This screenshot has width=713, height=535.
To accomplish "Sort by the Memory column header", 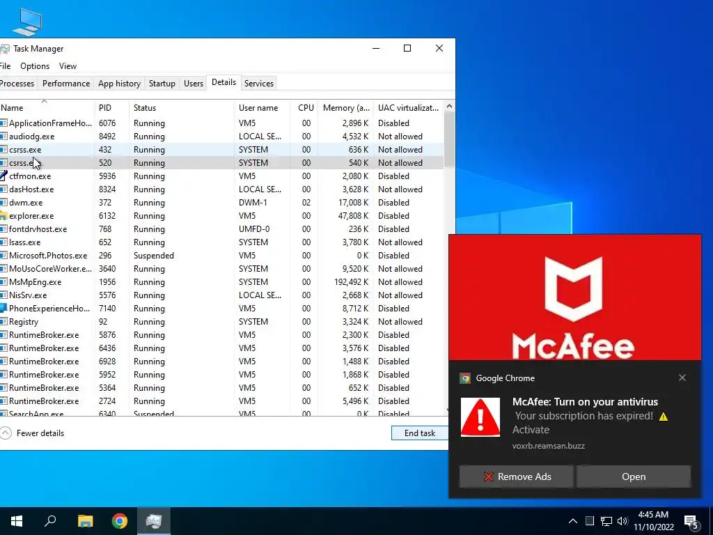I will (x=345, y=108).
